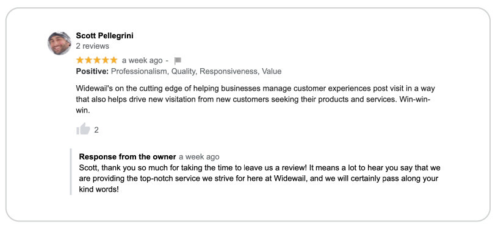Click the second rating star

[88, 60]
